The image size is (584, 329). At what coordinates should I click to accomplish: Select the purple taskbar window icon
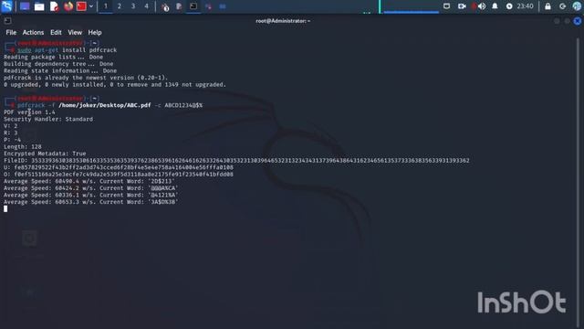click(x=208, y=6)
